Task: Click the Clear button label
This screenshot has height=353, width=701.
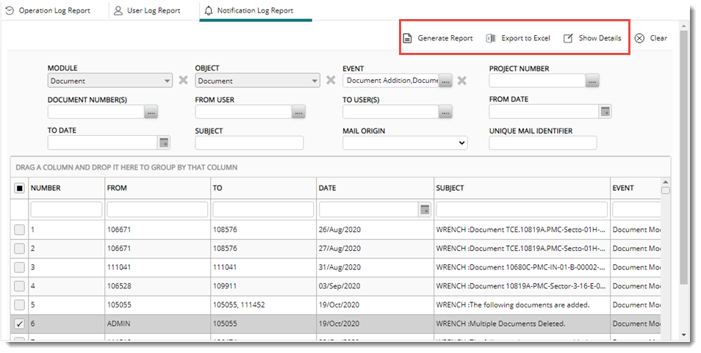Action: point(658,38)
